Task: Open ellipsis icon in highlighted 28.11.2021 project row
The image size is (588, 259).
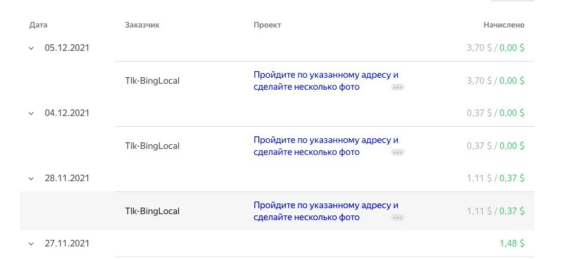Action: coord(398,218)
